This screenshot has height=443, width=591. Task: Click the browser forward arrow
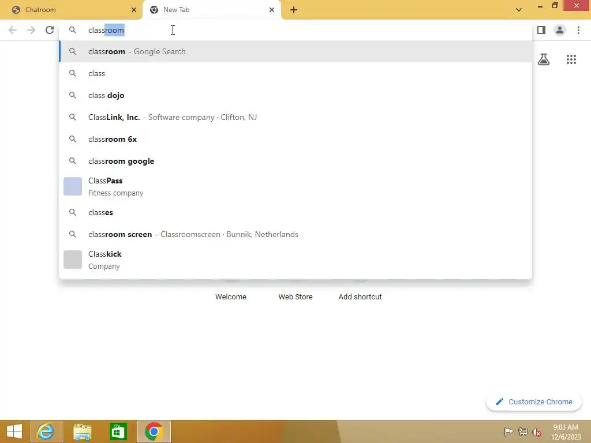point(31,30)
